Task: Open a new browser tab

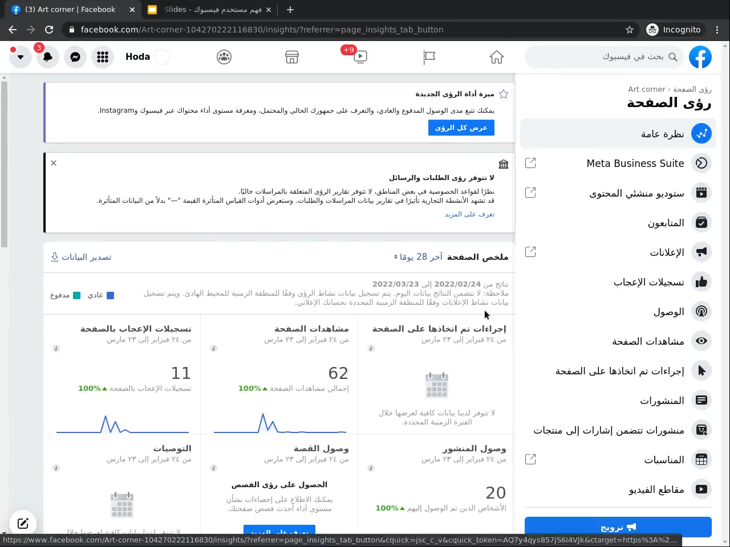Action: pos(290,10)
